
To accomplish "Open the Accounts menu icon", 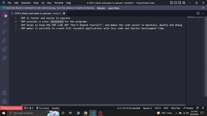I will (x=4, y=93).
